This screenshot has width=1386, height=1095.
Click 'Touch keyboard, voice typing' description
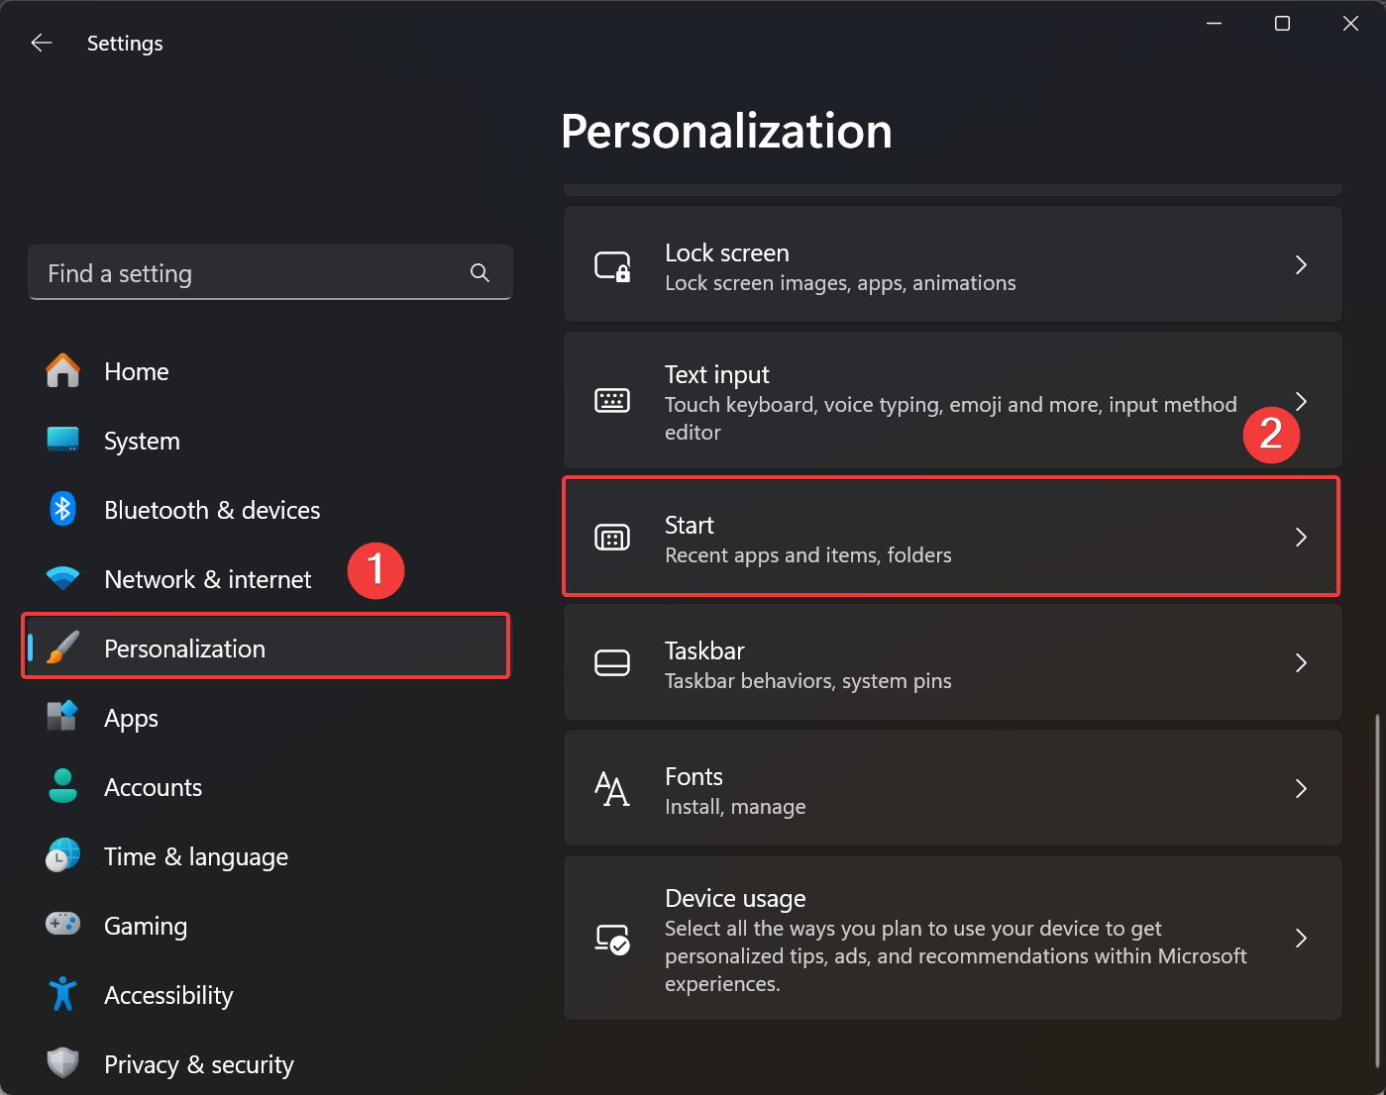tap(951, 418)
